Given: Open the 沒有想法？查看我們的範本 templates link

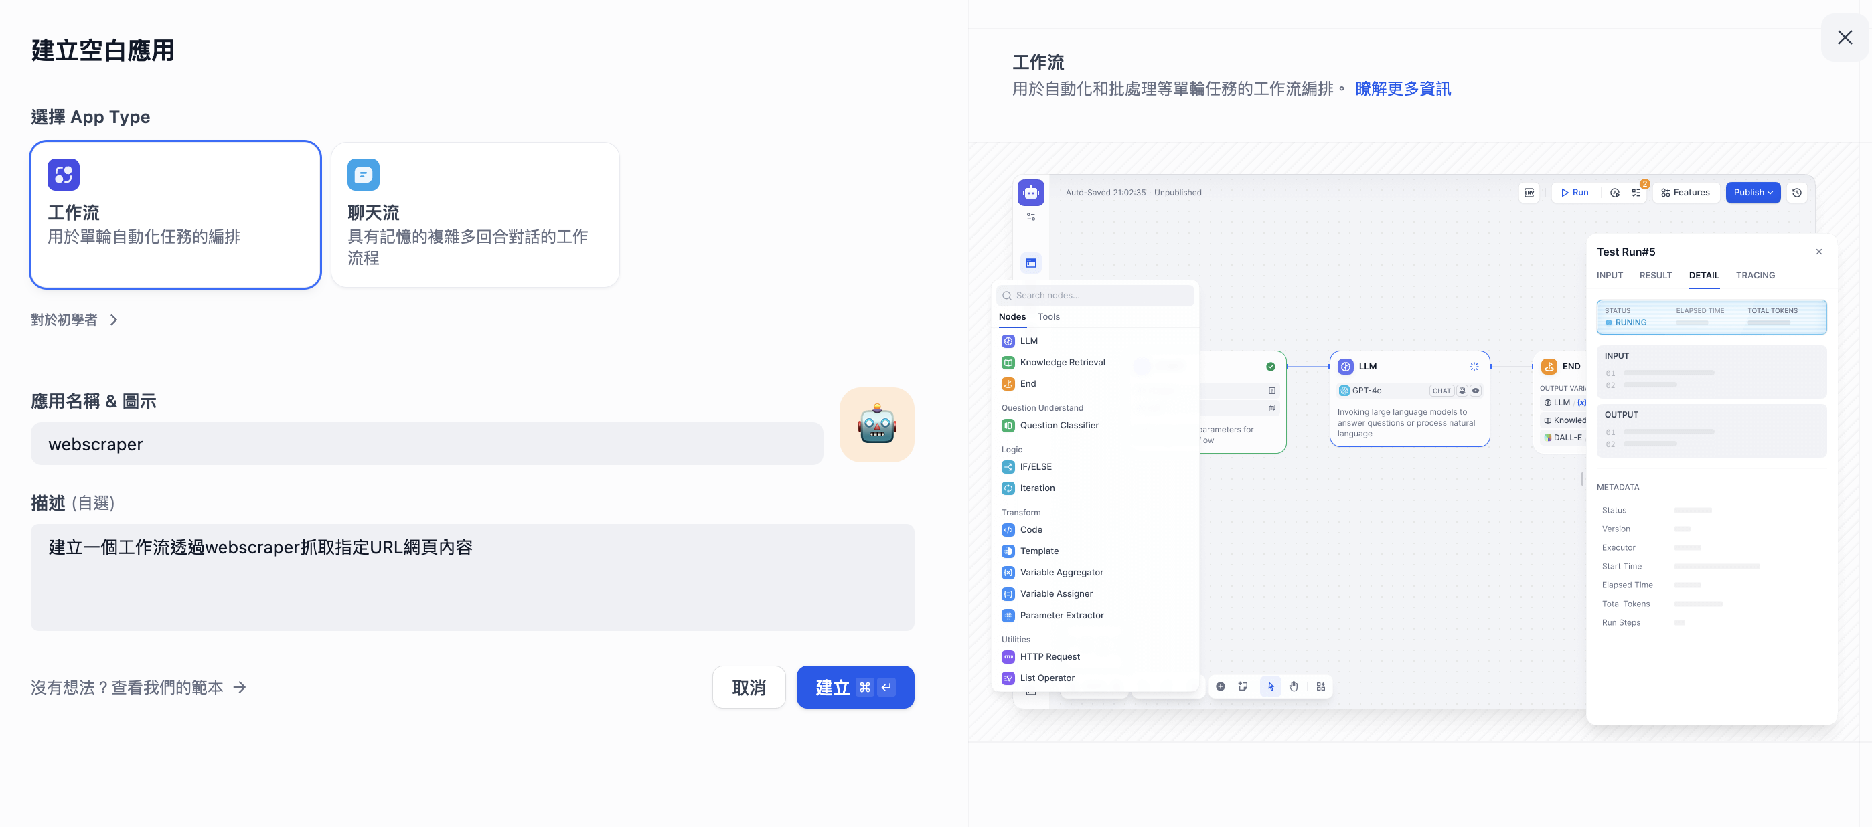Looking at the screenshot, I should tap(138, 687).
